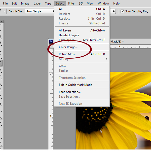Viewport: 151px width, 151px height.
Task: Click the Reselect menu entry
Action: [x=82, y=19]
